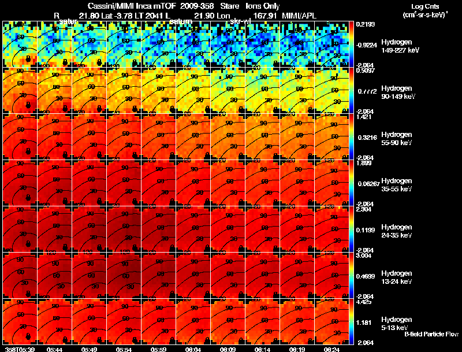Click the color scale bar for 5-13 keV
The image size is (462, 352).
351,322
